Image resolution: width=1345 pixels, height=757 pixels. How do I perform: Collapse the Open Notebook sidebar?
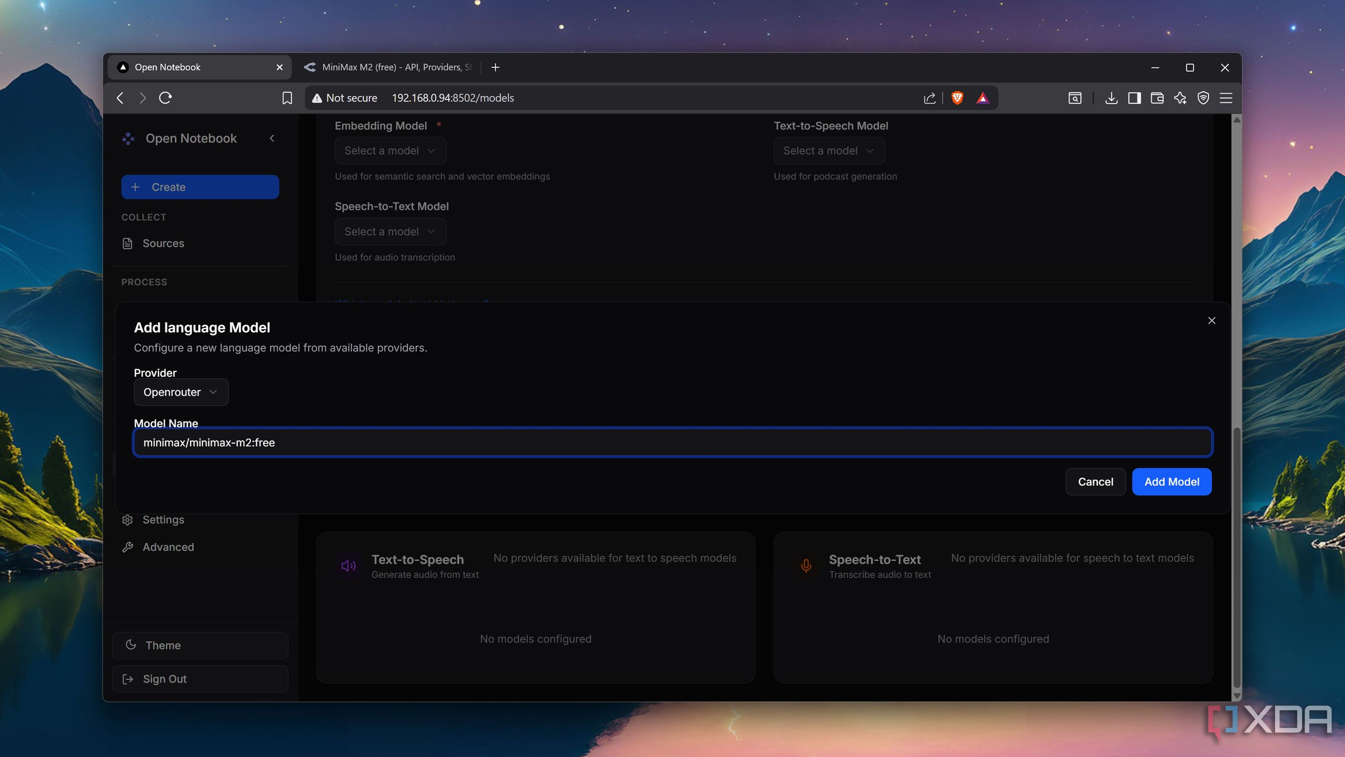272,138
